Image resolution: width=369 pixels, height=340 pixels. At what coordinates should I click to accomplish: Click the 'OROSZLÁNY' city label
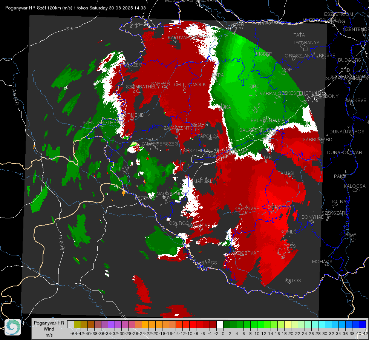point(299,56)
